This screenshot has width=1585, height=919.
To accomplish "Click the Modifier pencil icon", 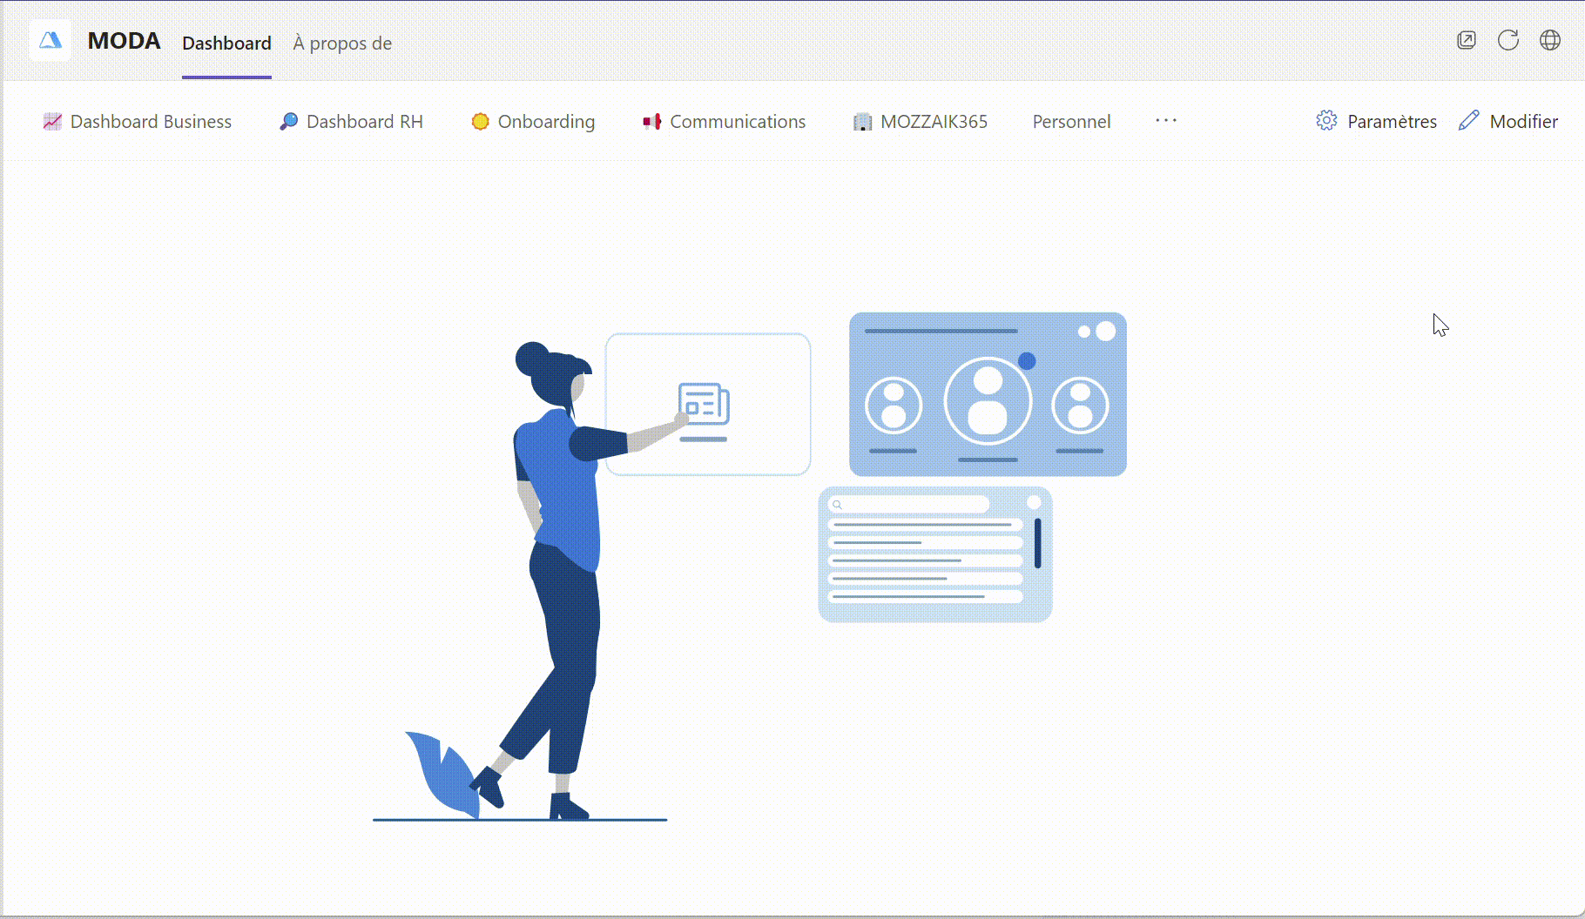I will [1469, 121].
